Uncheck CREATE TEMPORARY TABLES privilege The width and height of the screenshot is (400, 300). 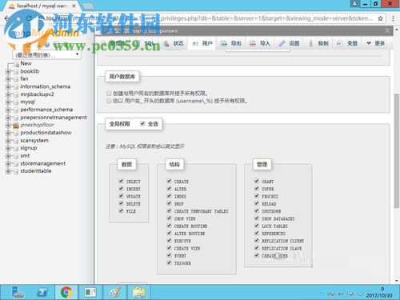(x=169, y=211)
